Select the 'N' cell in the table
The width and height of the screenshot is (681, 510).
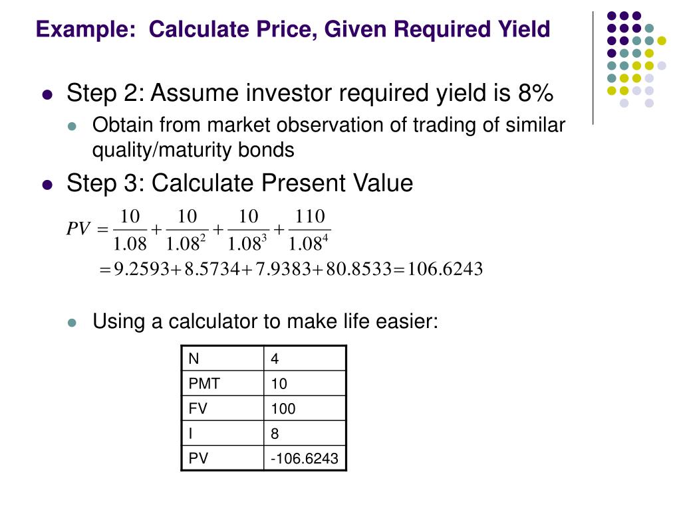222,359
